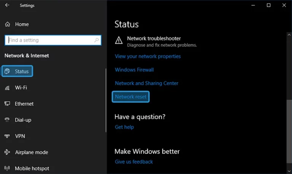The image size is (292, 174).
Task: Click the scrollbar up arrow on right
Action: 289,35
